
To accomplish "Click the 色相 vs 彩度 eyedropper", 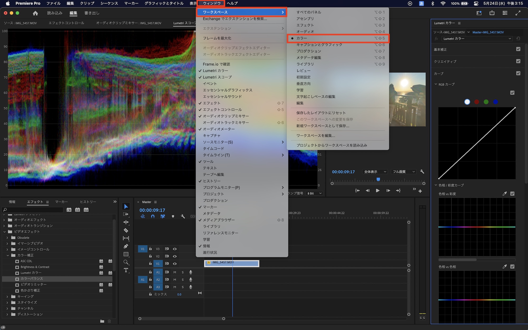I will click(x=505, y=194).
